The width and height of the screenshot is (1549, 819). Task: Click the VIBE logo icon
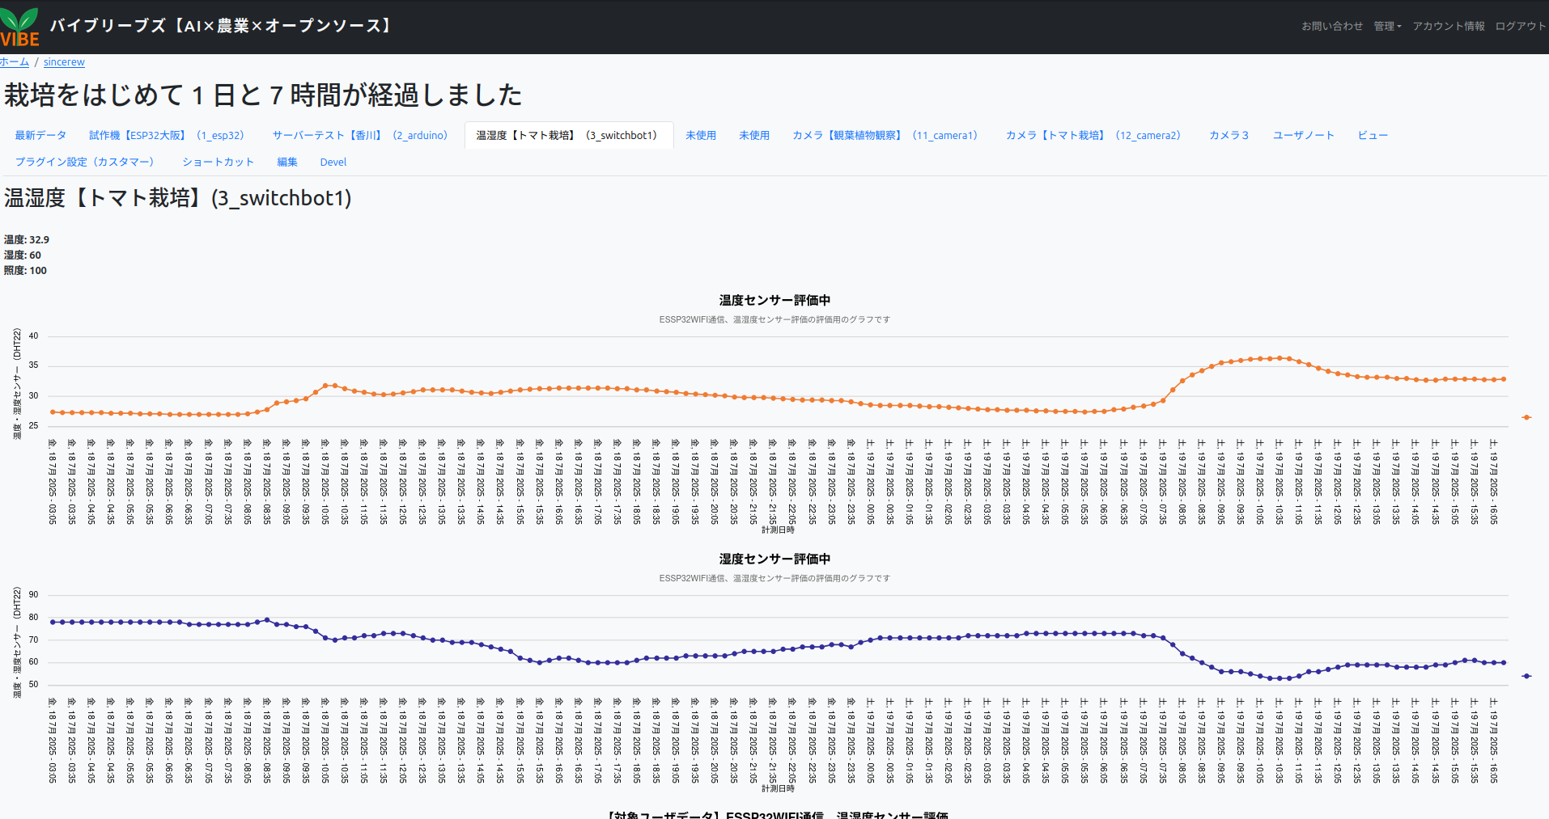click(20, 25)
